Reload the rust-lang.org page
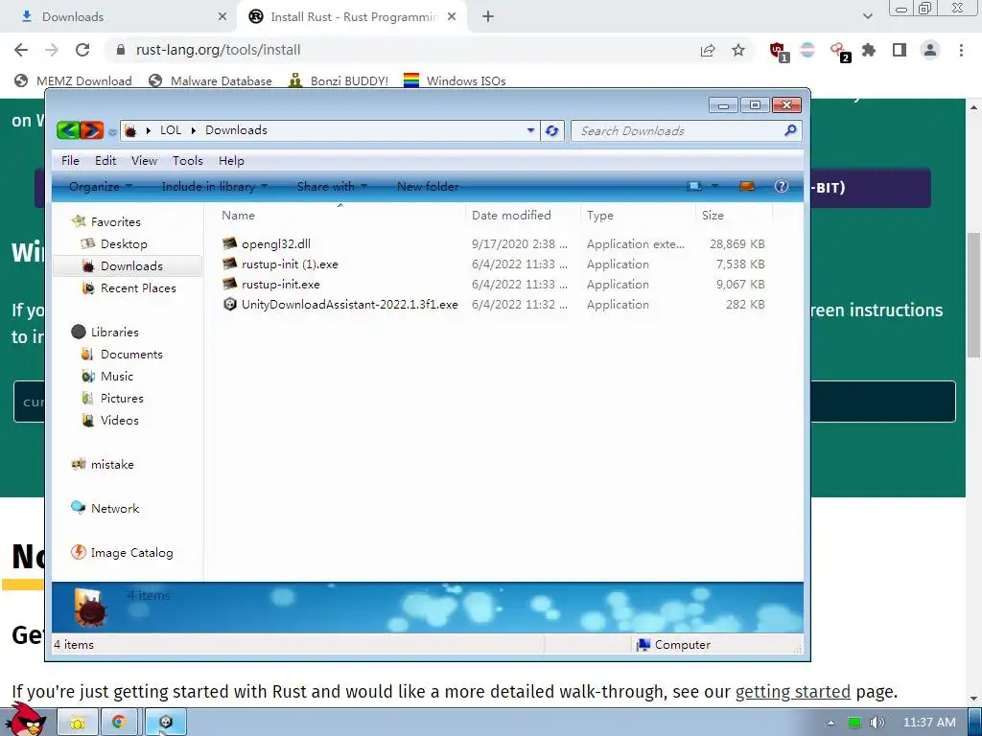This screenshot has width=982, height=736. coord(82,50)
